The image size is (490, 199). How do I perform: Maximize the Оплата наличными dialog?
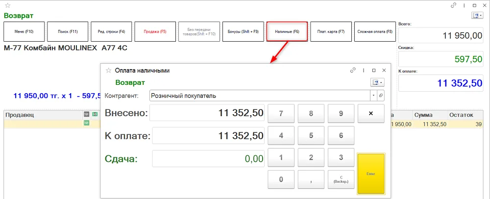pyautogui.click(x=374, y=70)
